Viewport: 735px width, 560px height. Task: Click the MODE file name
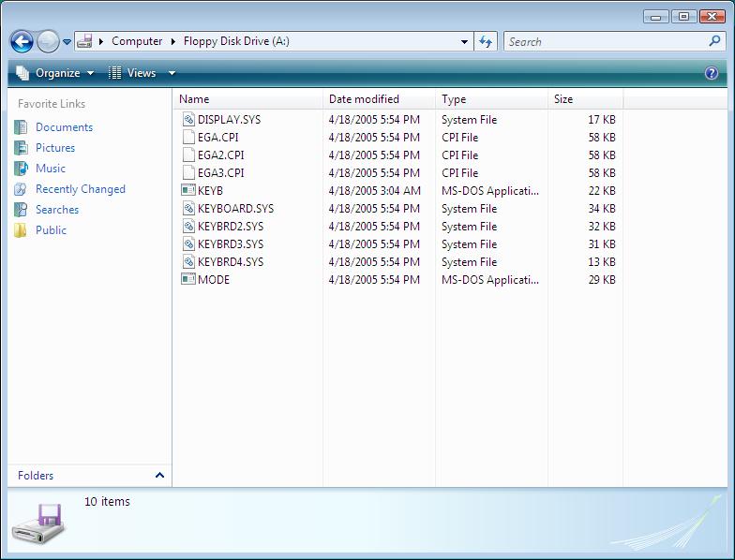[x=214, y=280]
